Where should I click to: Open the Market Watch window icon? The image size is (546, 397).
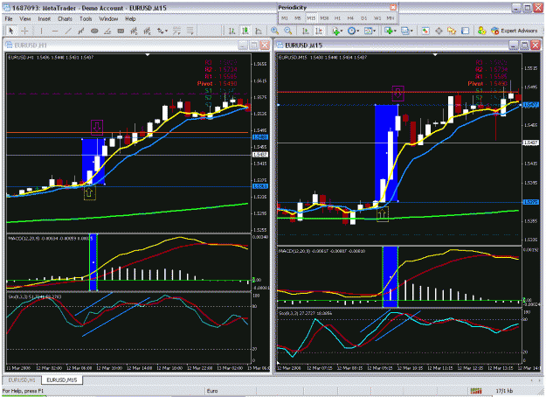click(x=425, y=31)
